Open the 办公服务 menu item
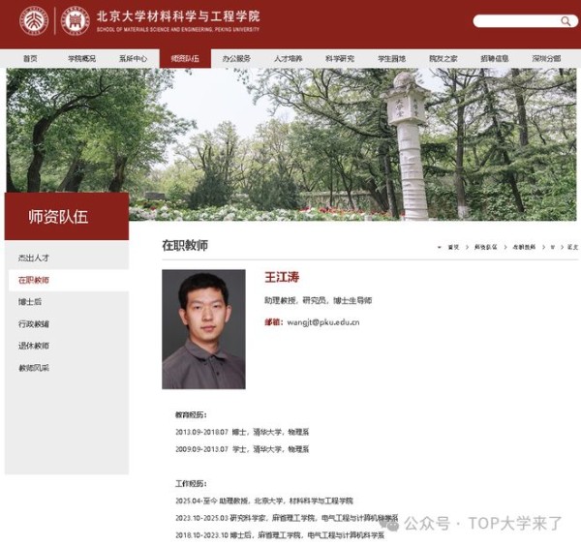The height and width of the screenshot is (546, 581). click(x=235, y=59)
